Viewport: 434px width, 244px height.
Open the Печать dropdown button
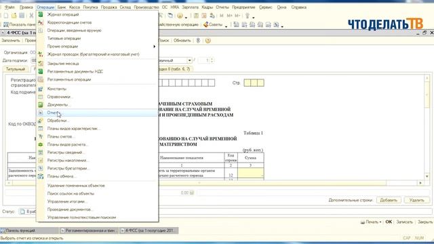(x=371, y=222)
